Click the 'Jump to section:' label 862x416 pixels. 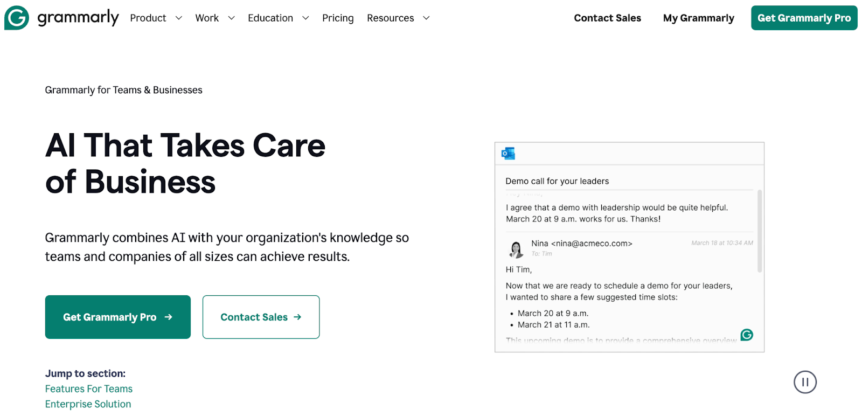[x=85, y=373]
